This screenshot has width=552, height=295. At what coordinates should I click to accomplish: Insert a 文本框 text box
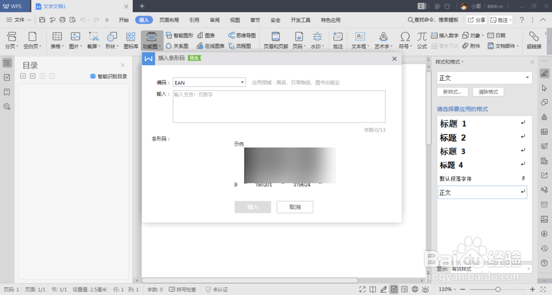[359, 40]
